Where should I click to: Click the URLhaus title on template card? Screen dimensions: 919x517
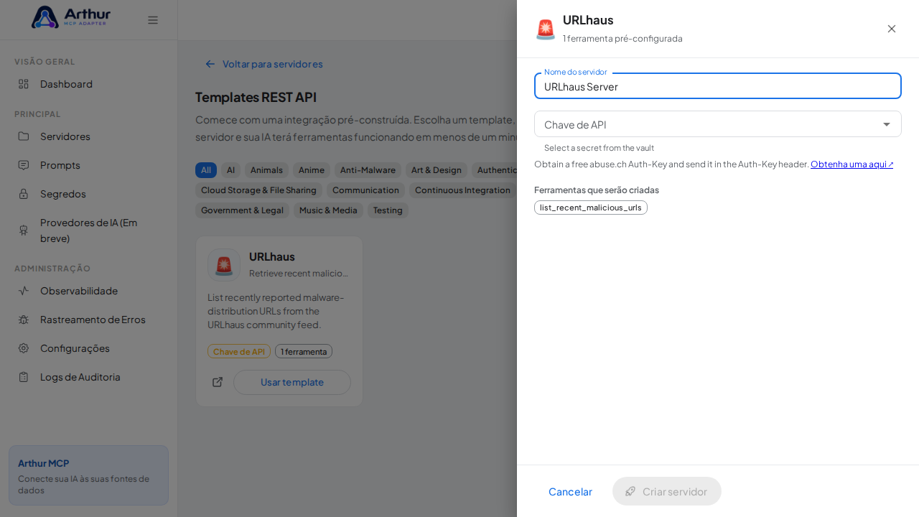click(272, 256)
